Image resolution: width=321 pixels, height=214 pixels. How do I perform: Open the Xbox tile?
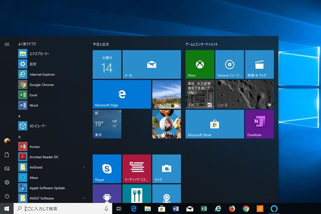pos(200,65)
